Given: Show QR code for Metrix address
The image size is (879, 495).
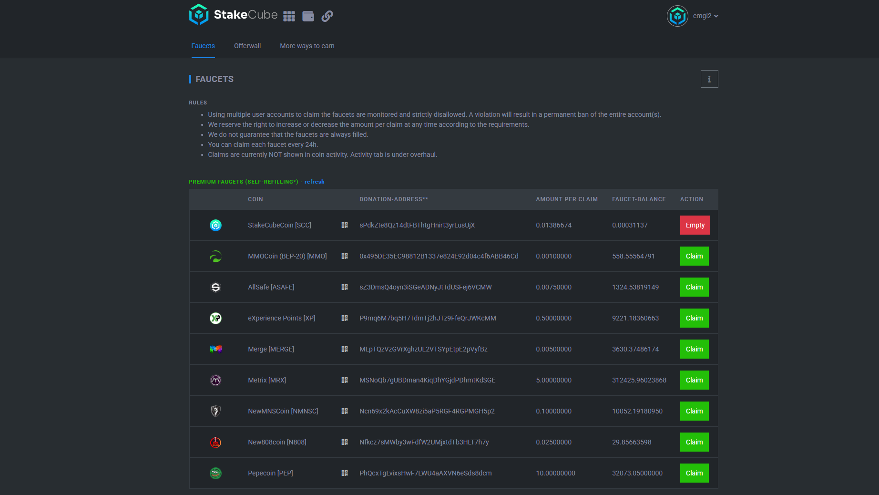Looking at the screenshot, I should (345, 380).
